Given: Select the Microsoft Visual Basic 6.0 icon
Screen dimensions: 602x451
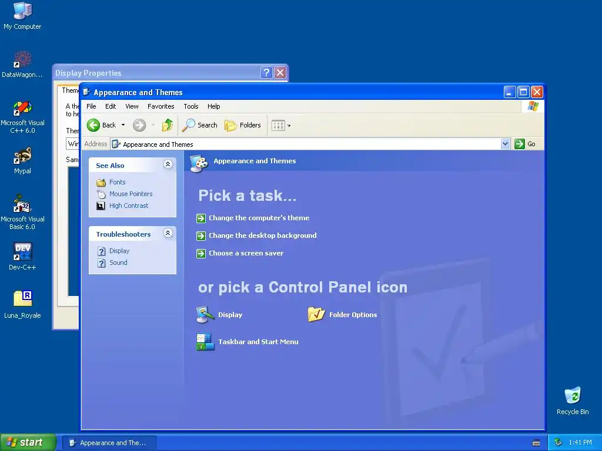Looking at the screenshot, I should (x=22, y=212).
